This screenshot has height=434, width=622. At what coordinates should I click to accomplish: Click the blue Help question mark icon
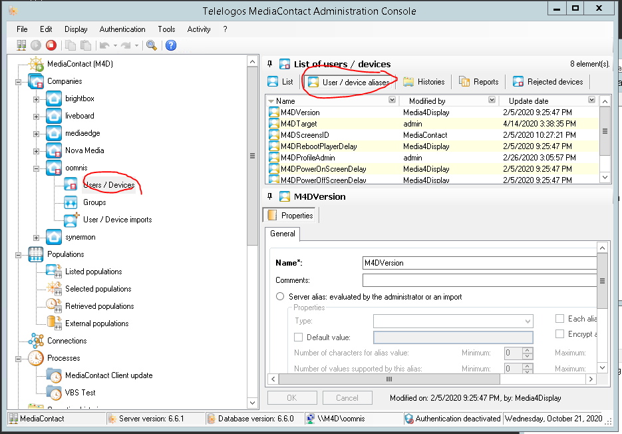pyautogui.click(x=171, y=45)
